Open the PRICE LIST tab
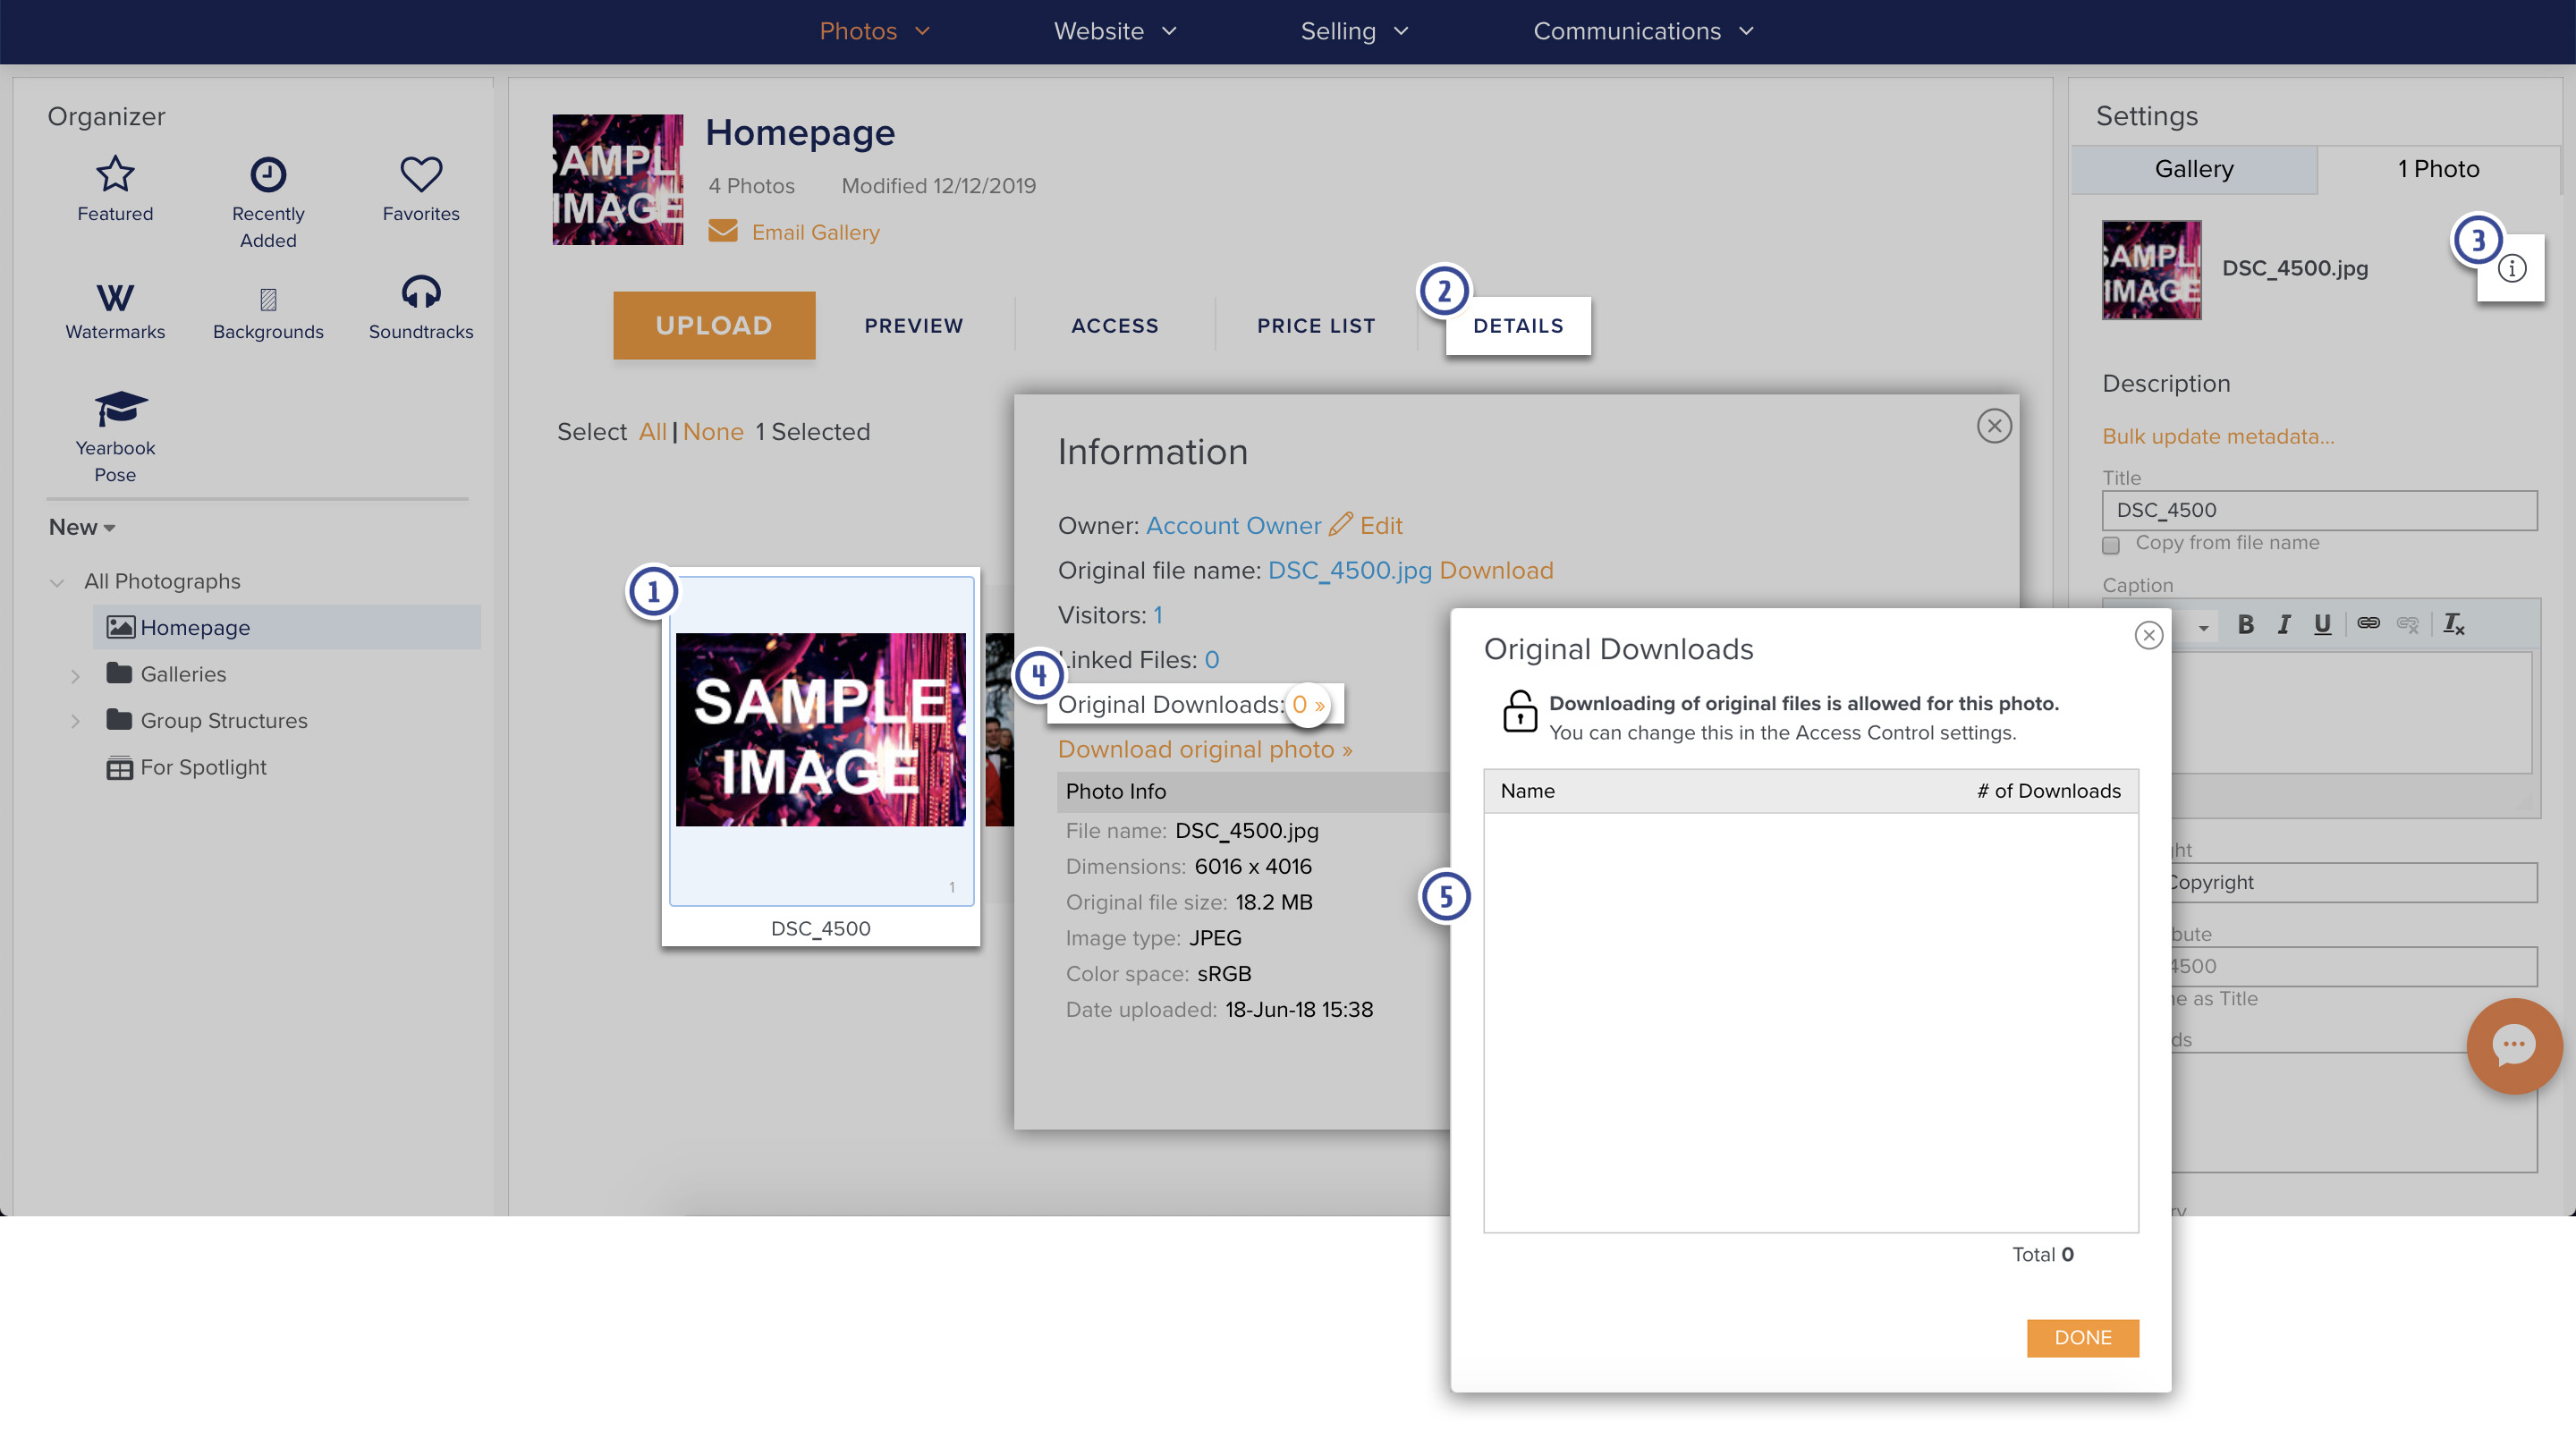2576x1456 pixels. click(1316, 326)
